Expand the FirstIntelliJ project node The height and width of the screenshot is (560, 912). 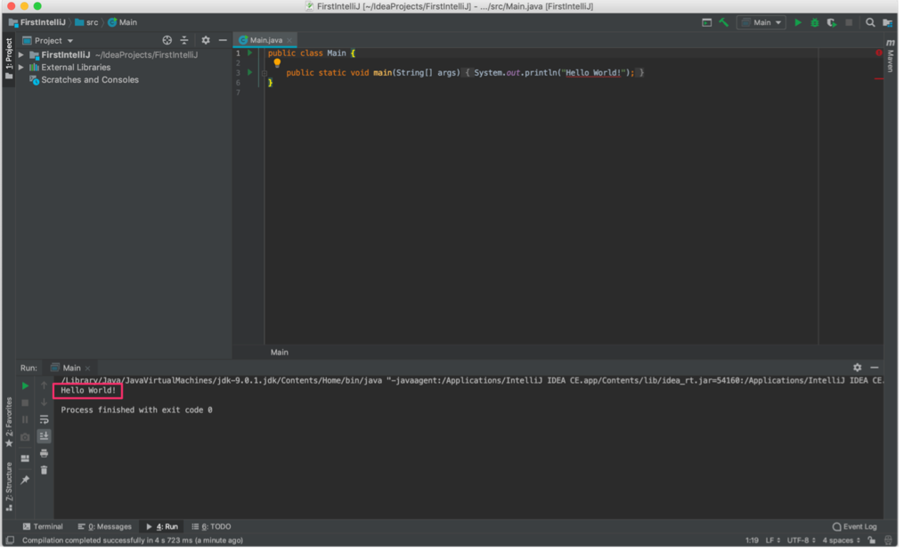tap(21, 55)
